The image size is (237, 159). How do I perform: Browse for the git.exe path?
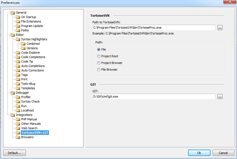point(220,96)
